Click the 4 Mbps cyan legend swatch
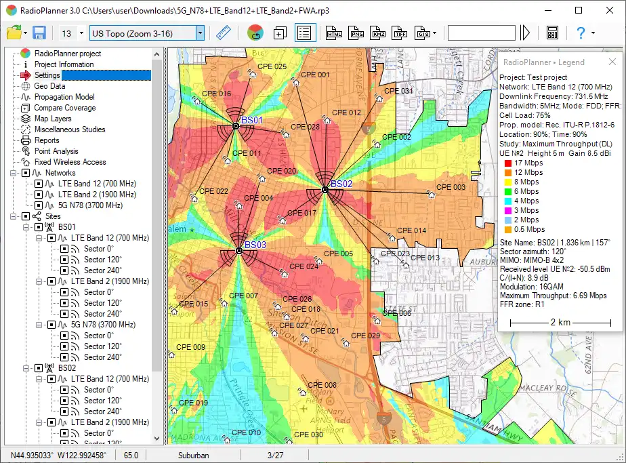 [x=508, y=201]
